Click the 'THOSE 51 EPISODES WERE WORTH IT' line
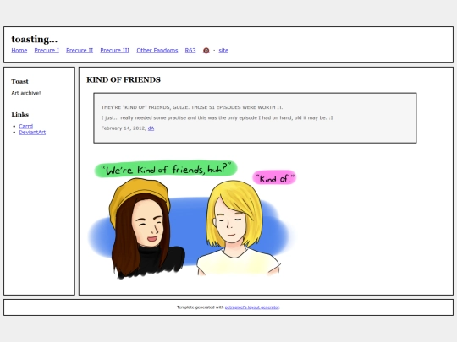The width and height of the screenshot is (457, 342). coord(192,107)
